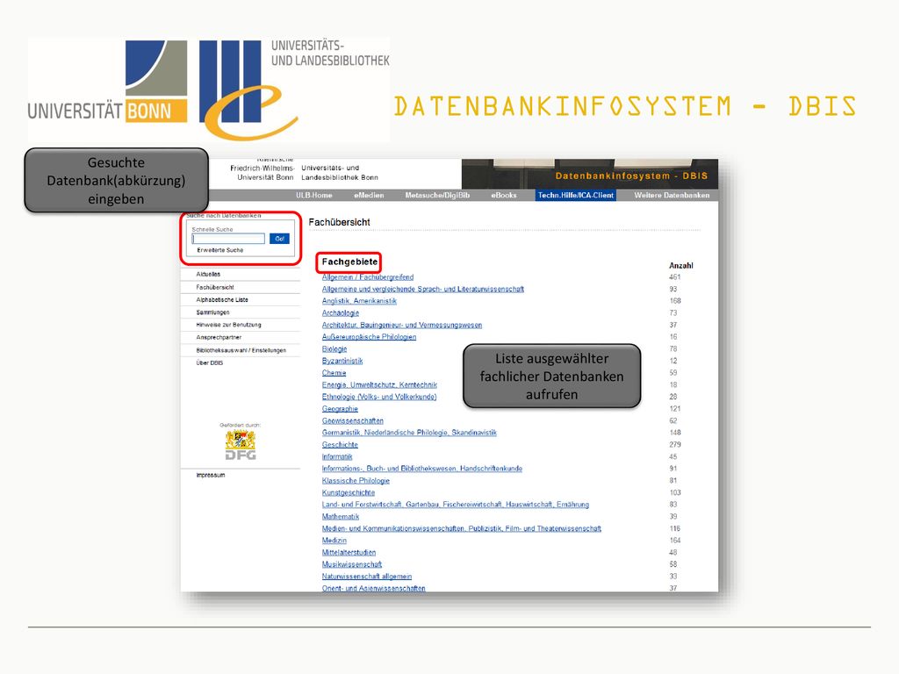Go to the ULB-Home tab
This screenshot has width=899, height=674.
313,196
